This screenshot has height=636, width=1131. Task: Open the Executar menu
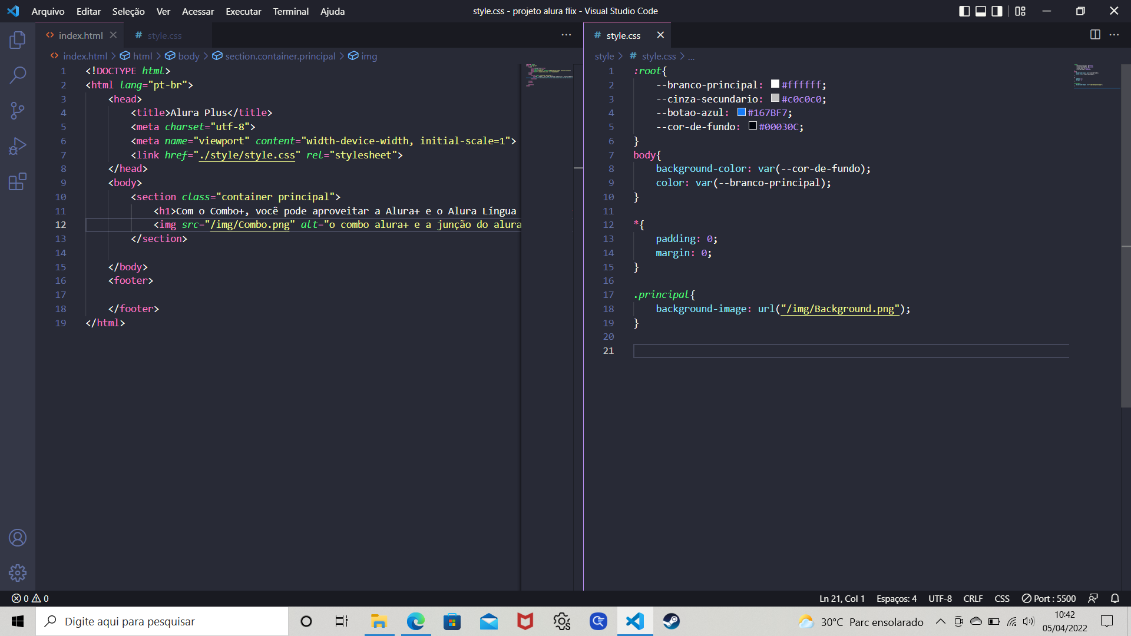[x=243, y=11]
